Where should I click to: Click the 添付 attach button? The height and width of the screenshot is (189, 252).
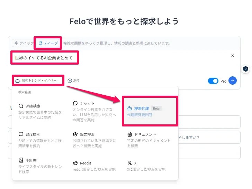pos(73,81)
